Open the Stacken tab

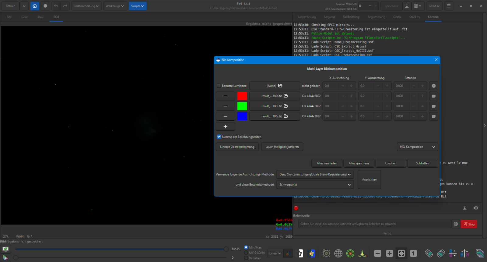pyautogui.click(x=415, y=17)
